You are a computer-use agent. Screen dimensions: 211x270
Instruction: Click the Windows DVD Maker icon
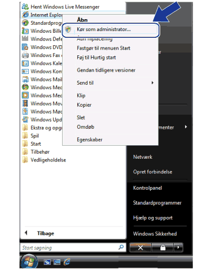point(25,47)
